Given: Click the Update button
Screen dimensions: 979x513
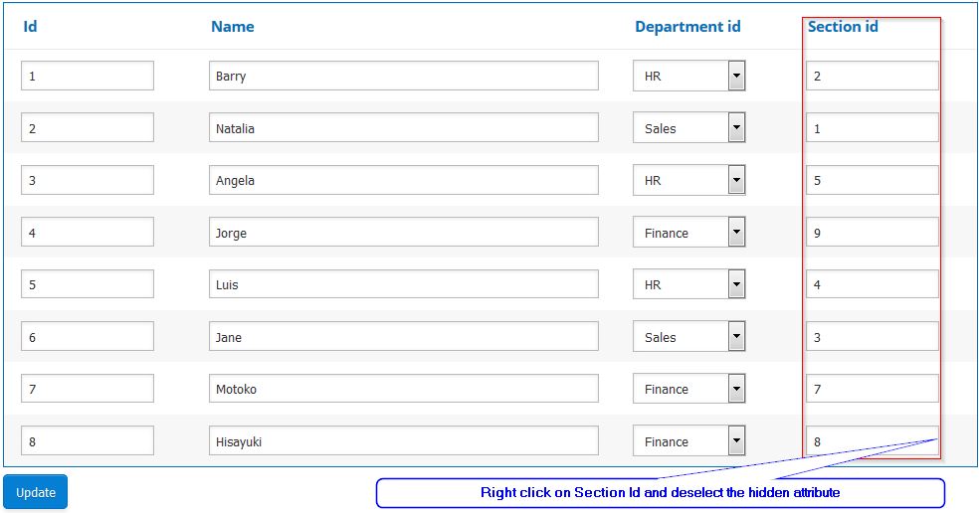Looking at the screenshot, I should click(36, 492).
